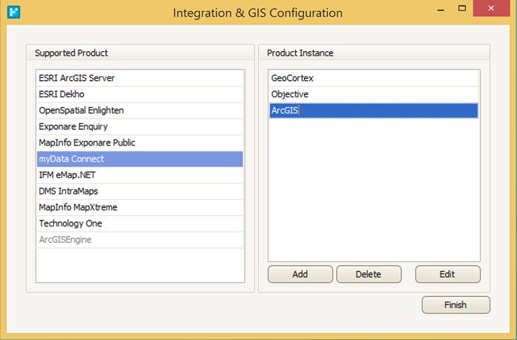This screenshot has width=517, height=340.
Task: Click the greyed ArcGISEngine entry
Action: [x=139, y=240]
